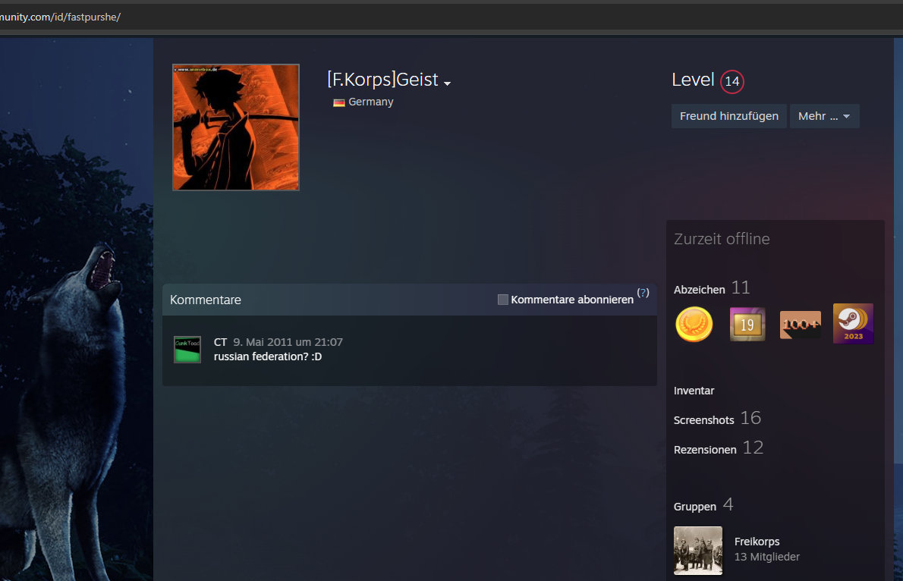903x581 pixels.
Task: Open the Freikorps group name link
Action: click(x=757, y=542)
